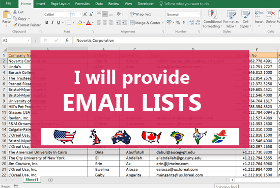Click the Select All corner triangle

[x=5, y=49]
